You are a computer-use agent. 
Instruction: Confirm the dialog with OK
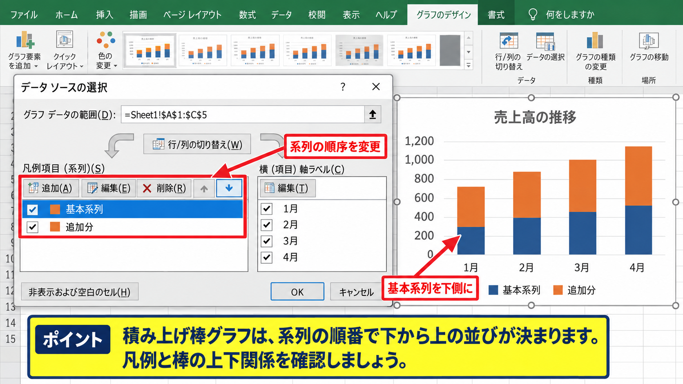297,292
